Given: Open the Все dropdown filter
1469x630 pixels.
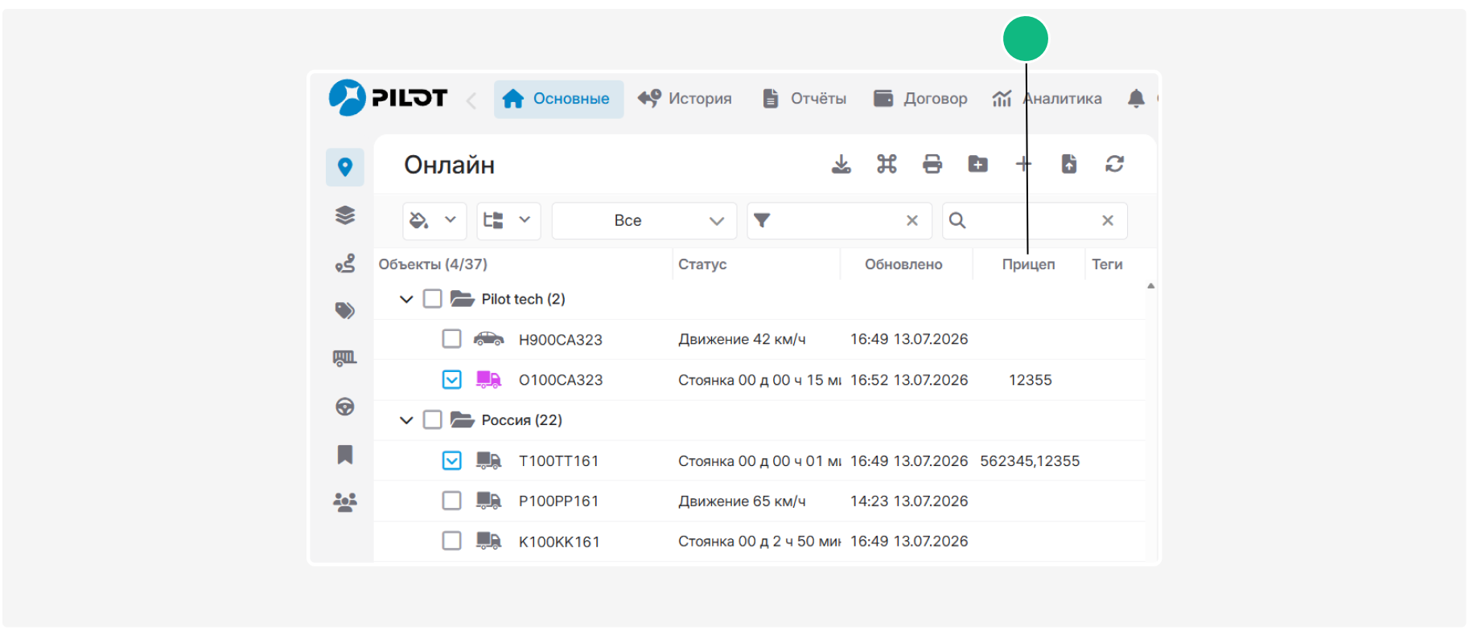Looking at the screenshot, I should pos(644,220).
